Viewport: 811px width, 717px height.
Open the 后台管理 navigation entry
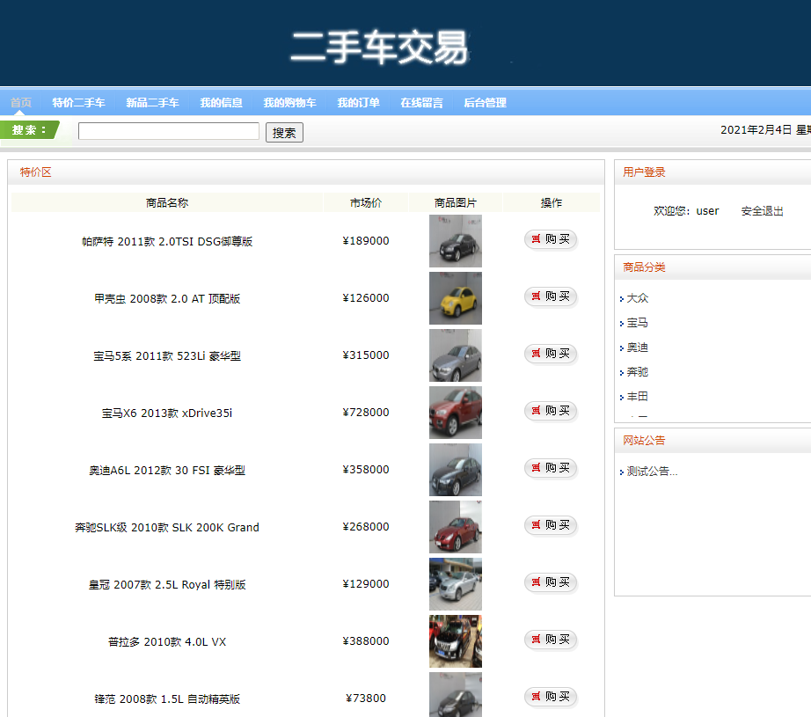484,102
